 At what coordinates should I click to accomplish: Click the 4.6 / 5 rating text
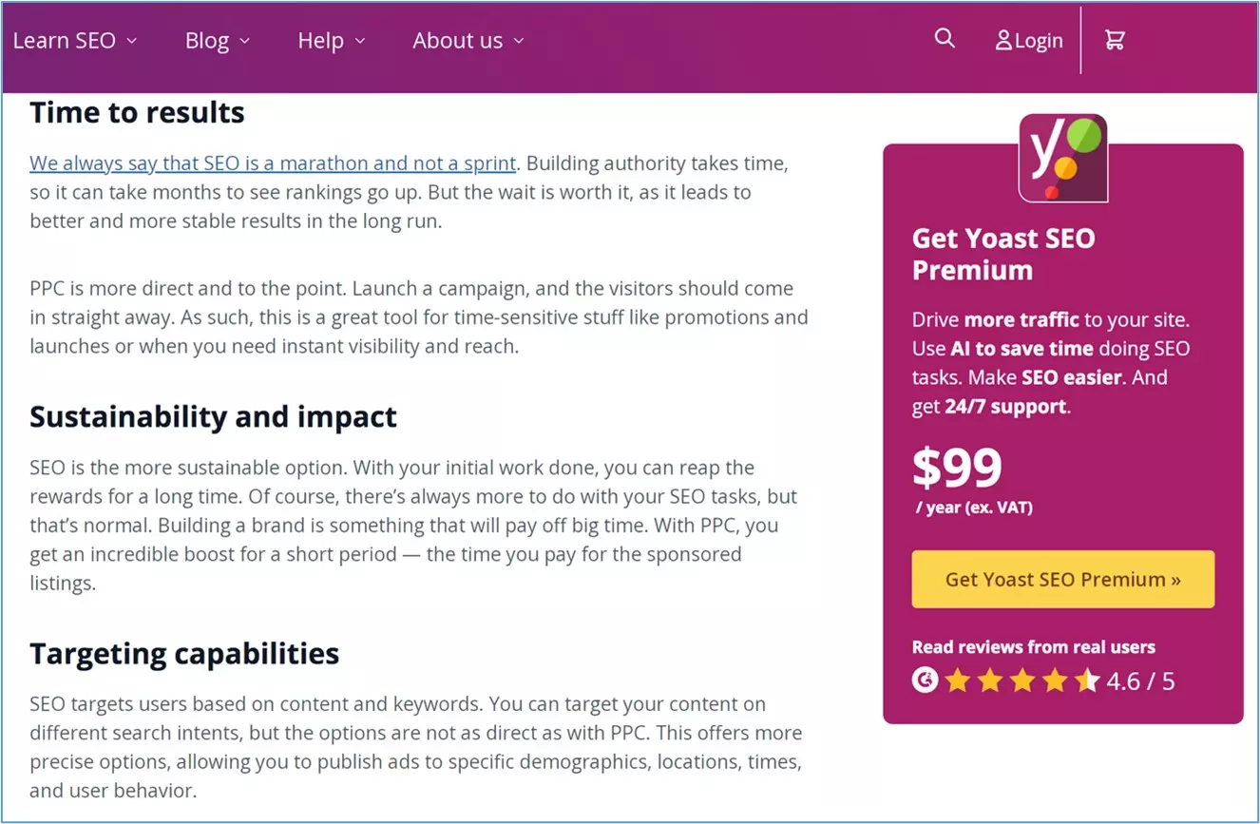[x=1140, y=681]
